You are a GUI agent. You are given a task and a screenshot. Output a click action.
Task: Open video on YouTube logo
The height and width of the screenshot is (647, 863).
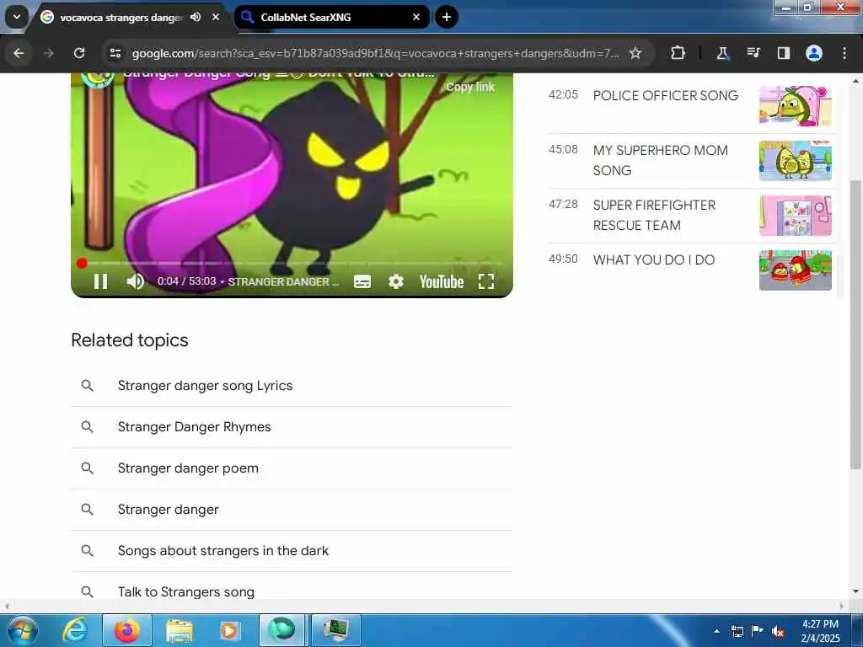coord(442,281)
